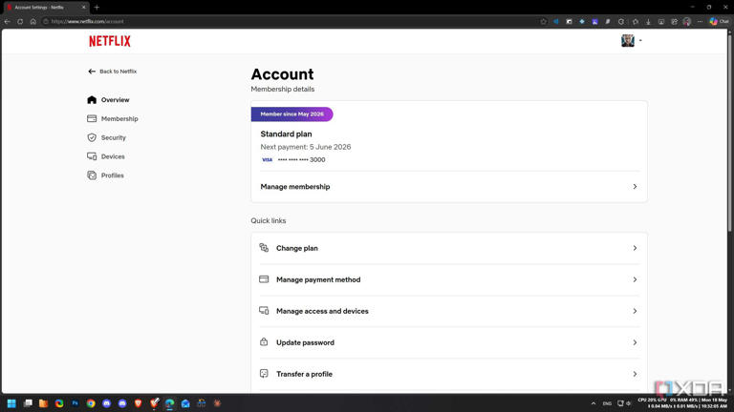734x412 pixels.
Task: Click the back arrow beside Back to Netflix
Action: (x=92, y=72)
